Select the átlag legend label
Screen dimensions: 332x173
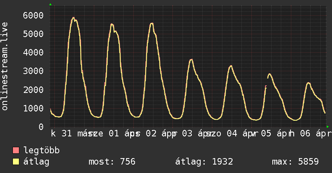coord(36,162)
